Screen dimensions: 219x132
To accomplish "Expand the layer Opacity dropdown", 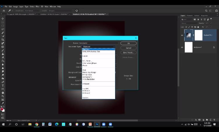I will tap(211, 23).
